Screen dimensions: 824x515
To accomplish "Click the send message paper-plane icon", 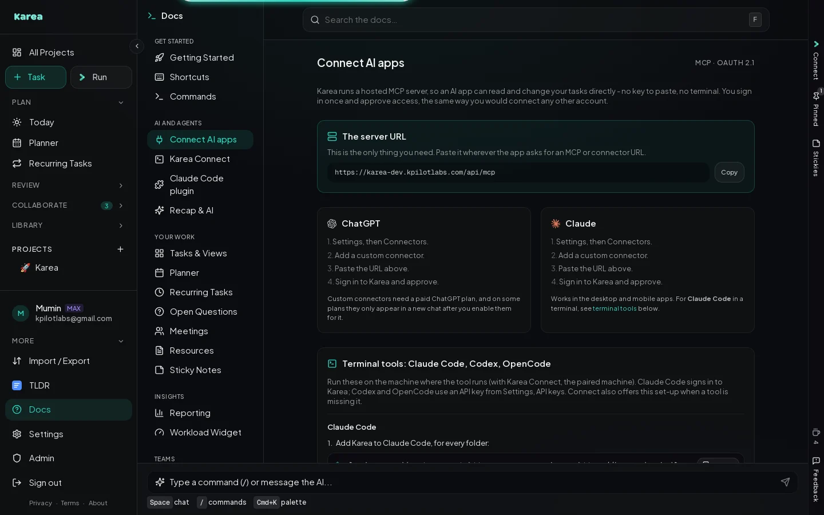I will point(785,482).
